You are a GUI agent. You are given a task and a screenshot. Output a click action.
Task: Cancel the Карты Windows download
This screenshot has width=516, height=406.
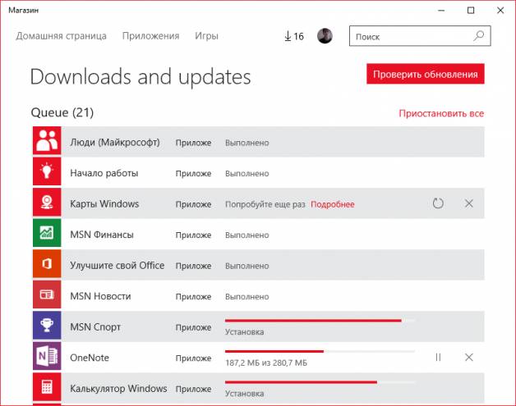click(x=469, y=203)
